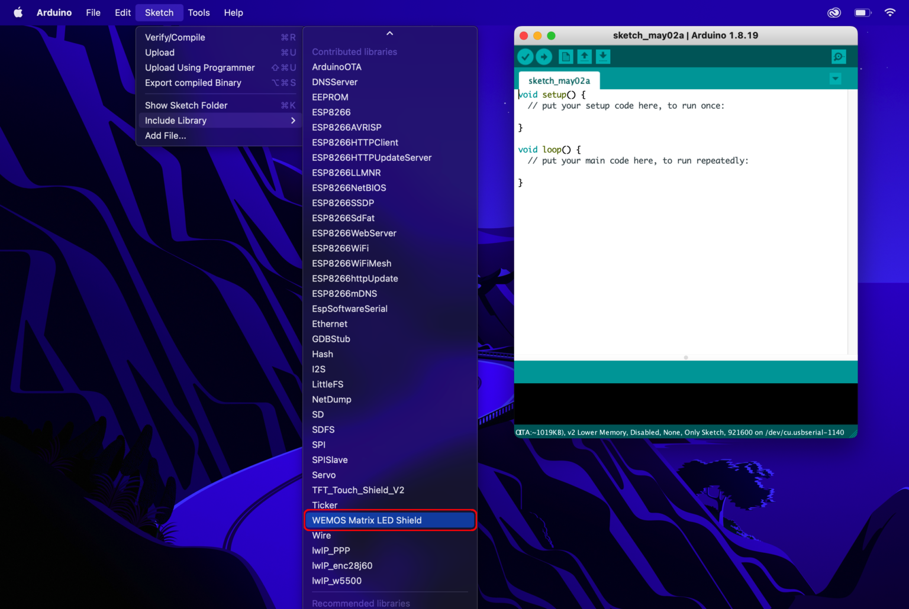Choose Verify/Compile from the Sketch menu
The image size is (909, 609).
[x=175, y=37]
